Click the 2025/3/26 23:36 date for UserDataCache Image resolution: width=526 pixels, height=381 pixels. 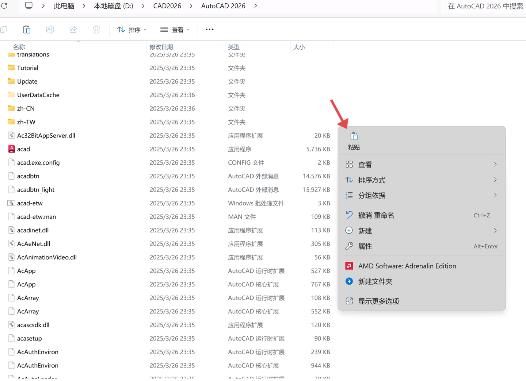(172, 95)
